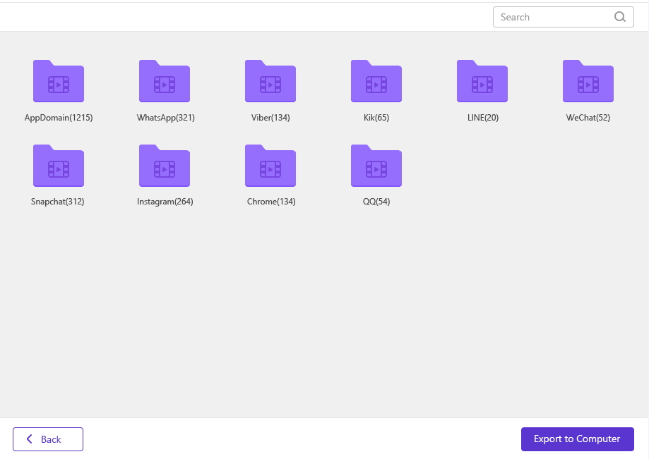This screenshot has height=459, width=649.
Task: Open the AppDomain video folder icon
Action: (x=59, y=81)
